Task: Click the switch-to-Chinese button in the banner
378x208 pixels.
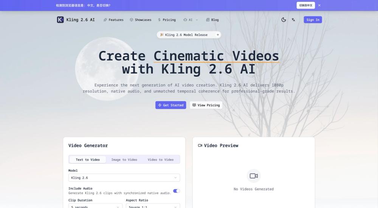Action: (x=306, y=5)
